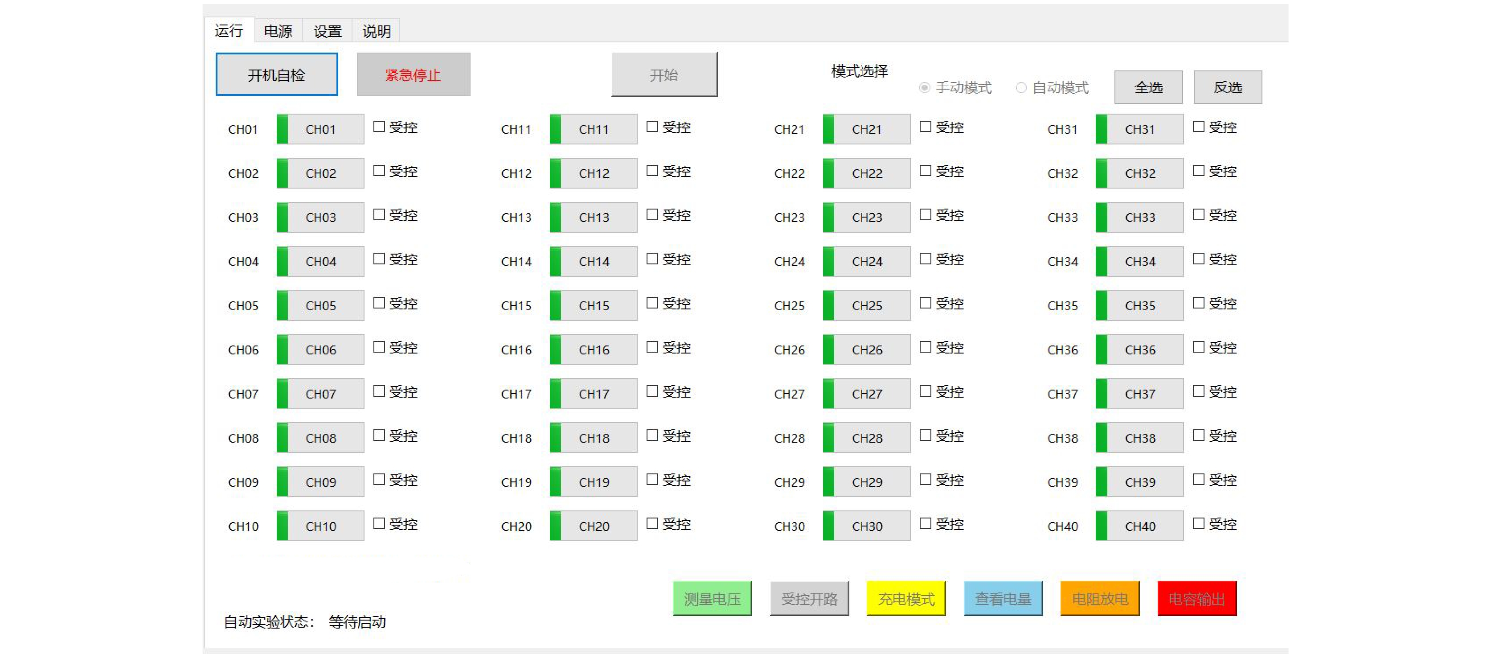Click the 全选 button
The width and height of the screenshot is (1491, 658).
click(x=1148, y=87)
